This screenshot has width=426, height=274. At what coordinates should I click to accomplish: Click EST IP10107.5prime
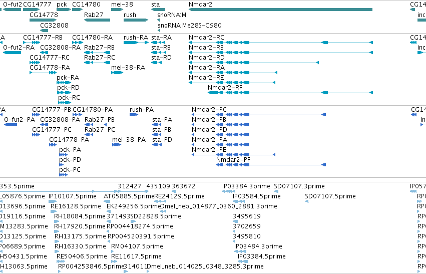73,196
